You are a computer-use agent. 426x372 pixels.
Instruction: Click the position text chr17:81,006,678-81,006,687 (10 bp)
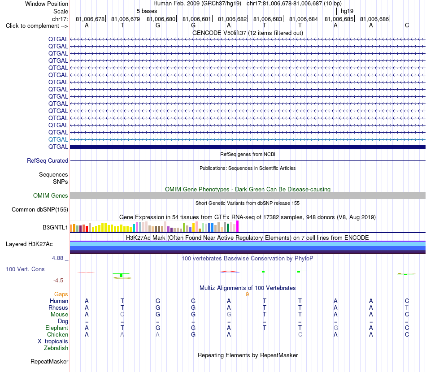pyautogui.click(x=294, y=4)
